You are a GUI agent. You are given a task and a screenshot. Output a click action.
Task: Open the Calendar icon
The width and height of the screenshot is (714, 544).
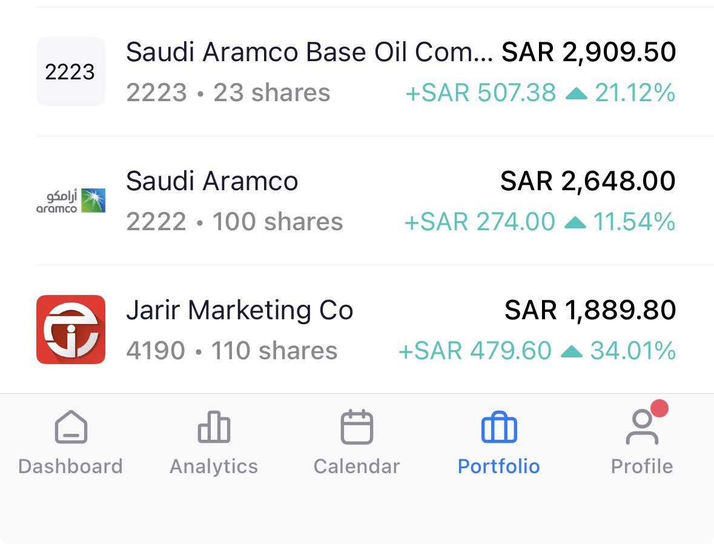357,427
